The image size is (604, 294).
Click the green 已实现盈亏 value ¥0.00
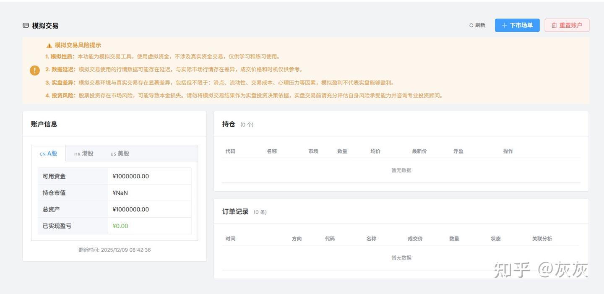[x=120, y=226]
